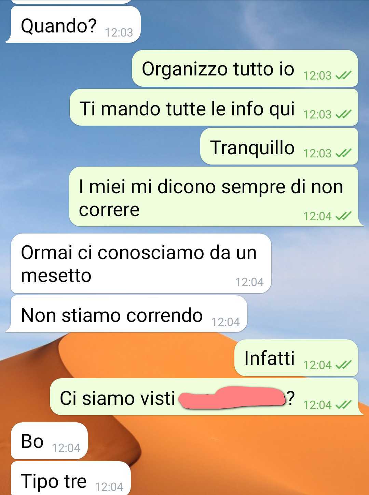Tap the double-check read receipt on "Organizzo tutto io"
Viewport: 369px width, 495px height.
click(x=343, y=75)
